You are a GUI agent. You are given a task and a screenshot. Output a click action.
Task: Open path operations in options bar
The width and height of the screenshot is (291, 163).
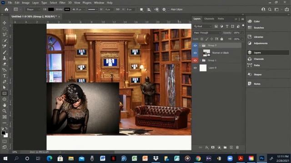click(141, 10)
